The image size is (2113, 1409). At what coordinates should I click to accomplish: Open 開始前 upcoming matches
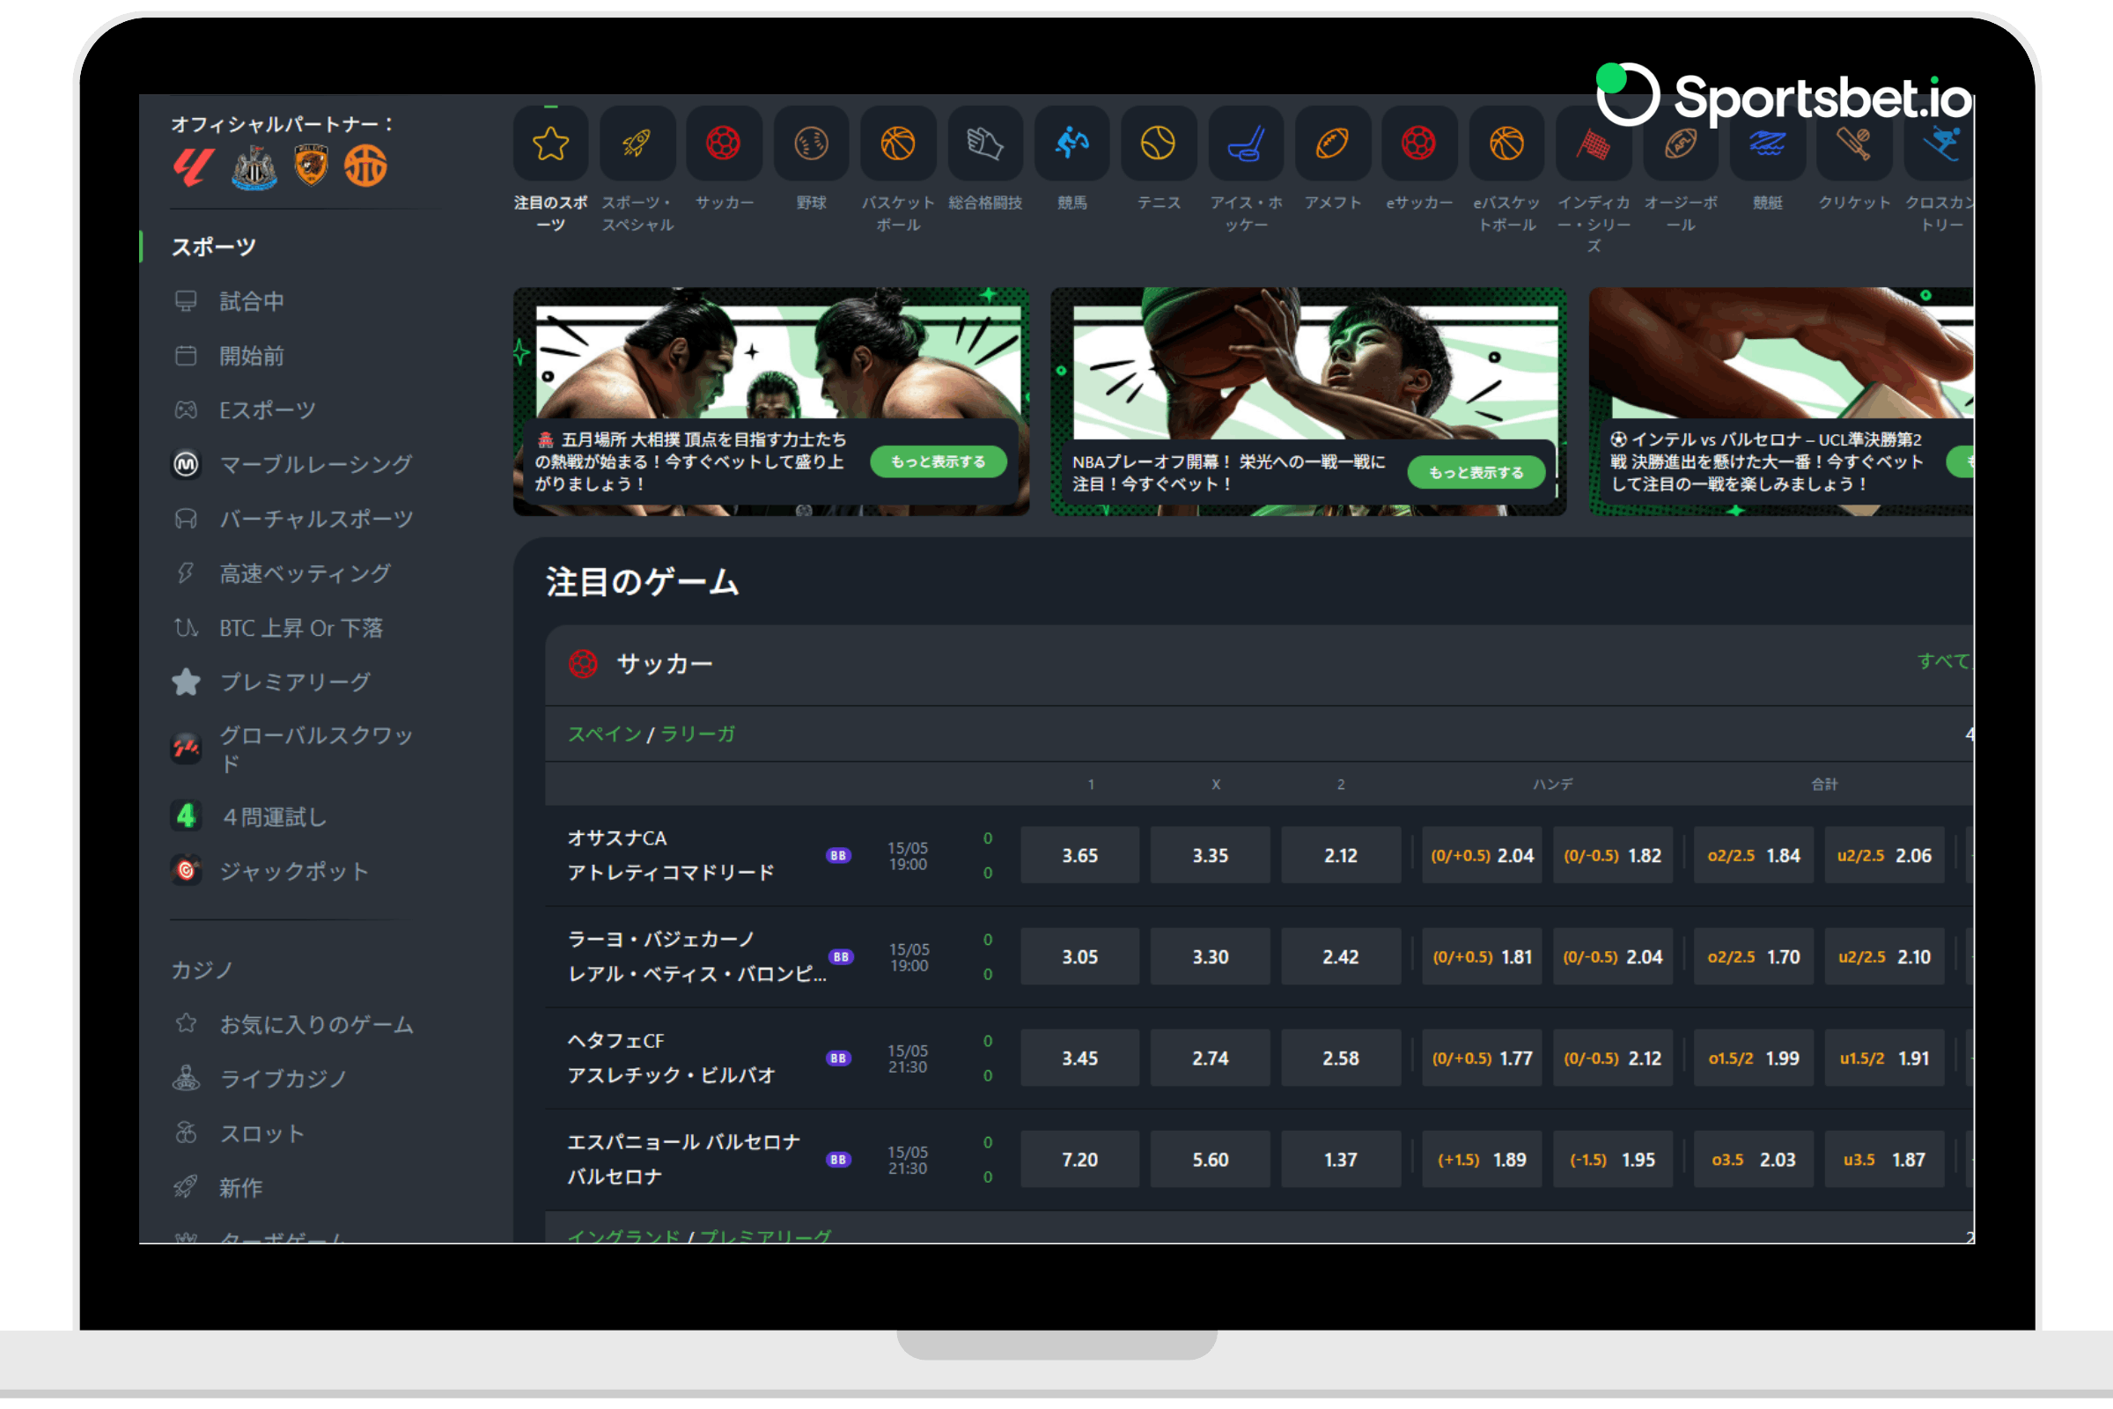pyautogui.click(x=229, y=356)
